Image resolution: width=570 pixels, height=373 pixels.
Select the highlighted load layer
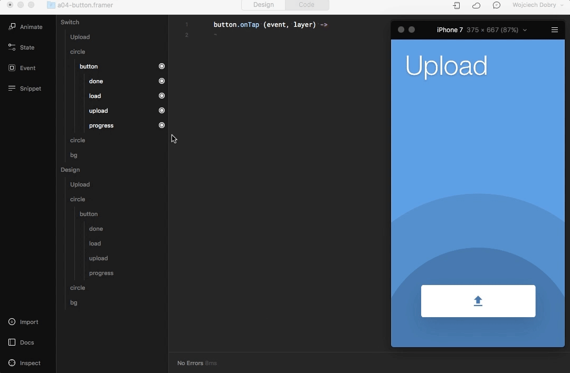point(95,96)
